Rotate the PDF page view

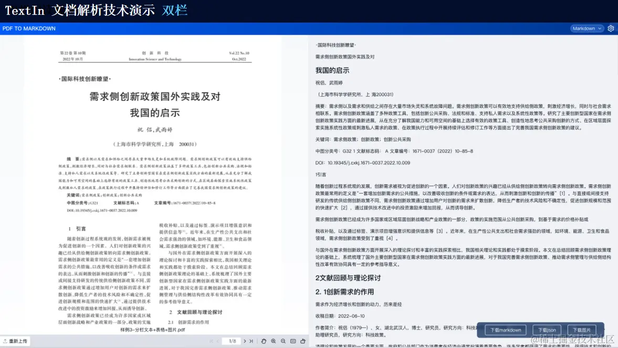(x=303, y=341)
